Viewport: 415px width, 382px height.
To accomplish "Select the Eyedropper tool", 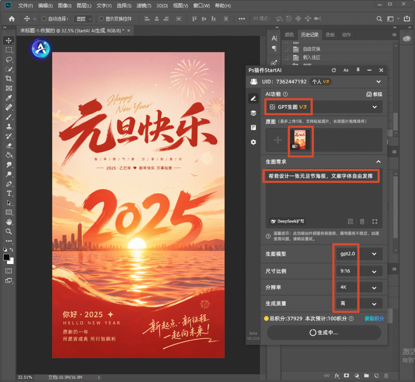I will pyautogui.click(x=9, y=98).
